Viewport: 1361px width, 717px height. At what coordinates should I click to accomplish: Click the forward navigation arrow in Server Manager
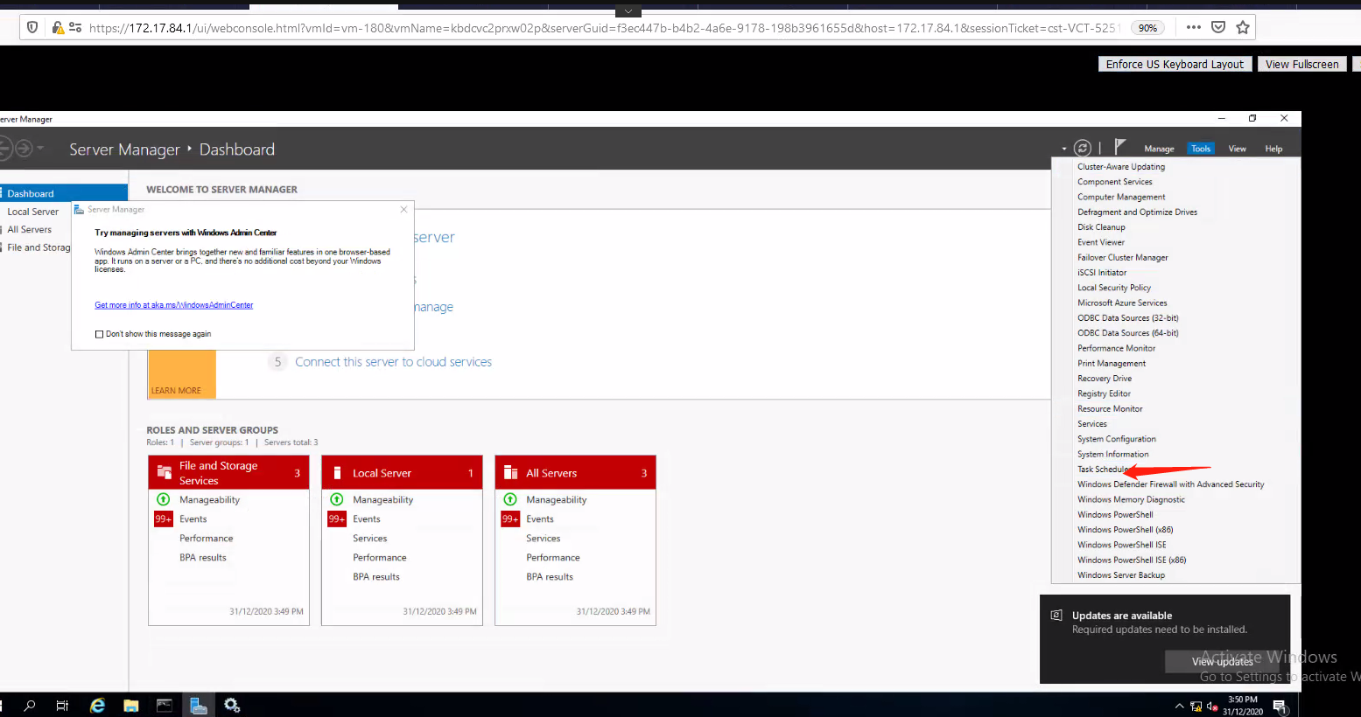pyautogui.click(x=24, y=149)
